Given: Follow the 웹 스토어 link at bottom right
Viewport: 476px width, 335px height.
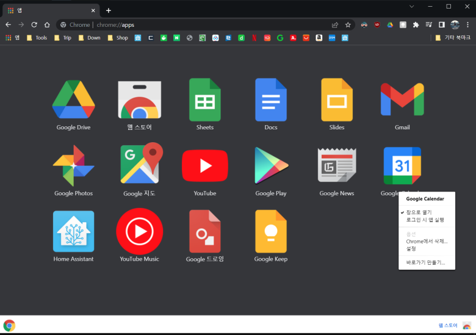Looking at the screenshot, I should tap(448, 326).
